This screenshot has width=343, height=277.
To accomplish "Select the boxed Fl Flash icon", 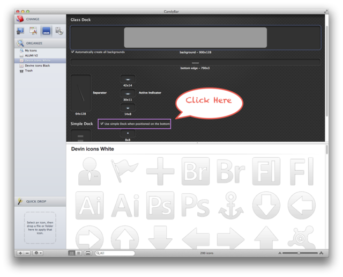I will pyautogui.click(x=266, y=171).
